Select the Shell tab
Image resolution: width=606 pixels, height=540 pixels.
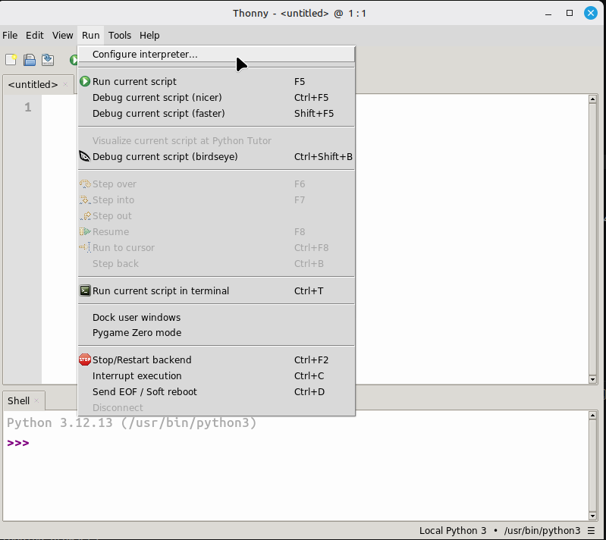coord(18,400)
